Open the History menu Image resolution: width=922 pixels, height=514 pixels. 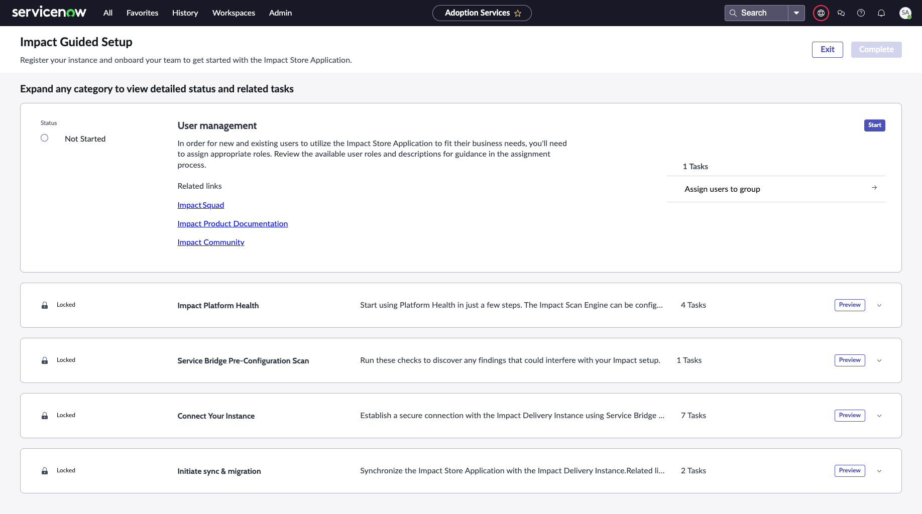pos(185,13)
